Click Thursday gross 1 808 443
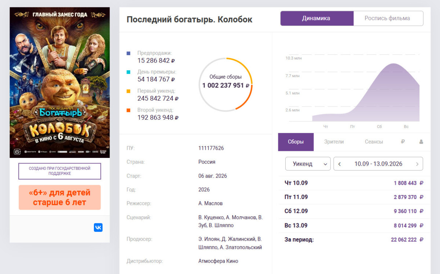Viewport: 440px width, 274px height. click(x=408, y=183)
